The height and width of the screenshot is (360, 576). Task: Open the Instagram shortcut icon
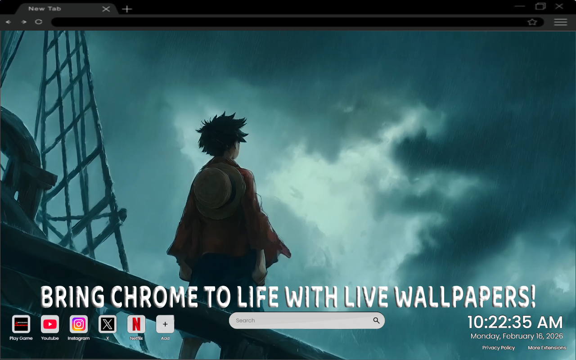[x=79, y=324]
